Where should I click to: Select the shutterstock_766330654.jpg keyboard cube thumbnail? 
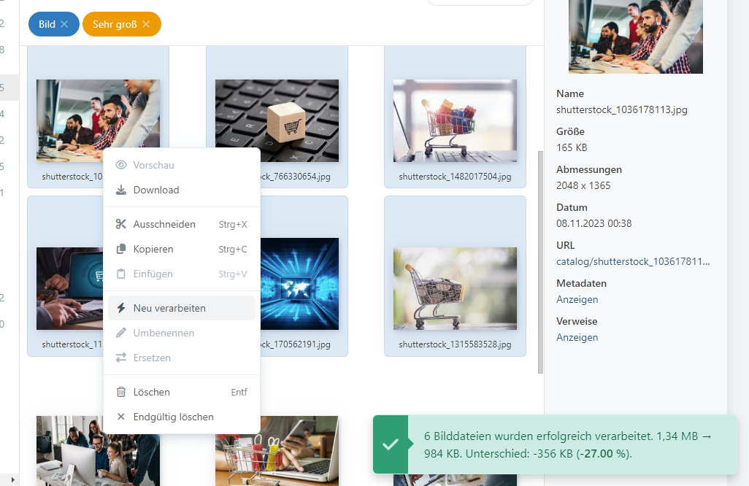click(277, 120)
